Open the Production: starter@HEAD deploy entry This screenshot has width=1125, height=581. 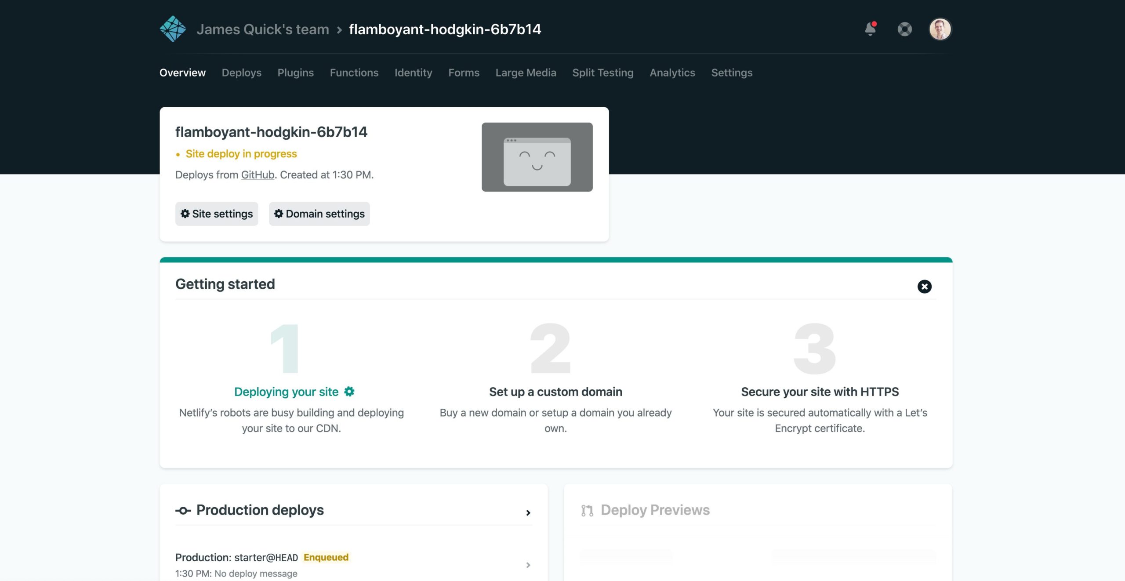354,565
